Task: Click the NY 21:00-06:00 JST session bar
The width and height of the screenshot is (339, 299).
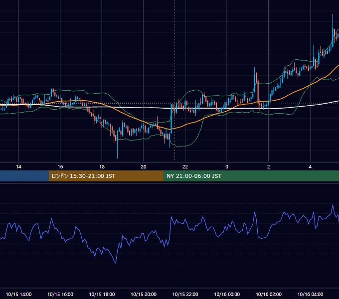Action: [x=251, y=176]
